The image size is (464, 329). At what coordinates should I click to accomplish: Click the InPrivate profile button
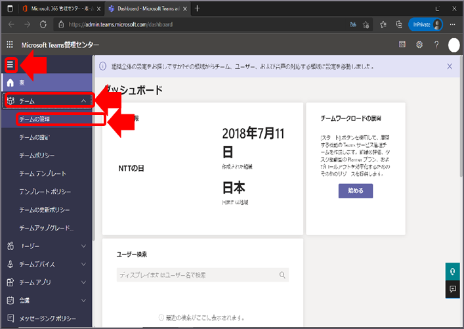(425, 24)
